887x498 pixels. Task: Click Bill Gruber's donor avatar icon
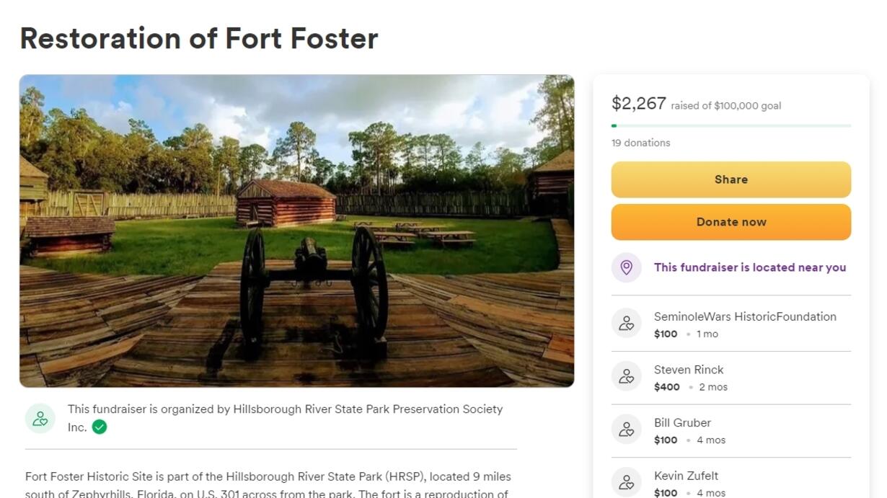(626, 430)
